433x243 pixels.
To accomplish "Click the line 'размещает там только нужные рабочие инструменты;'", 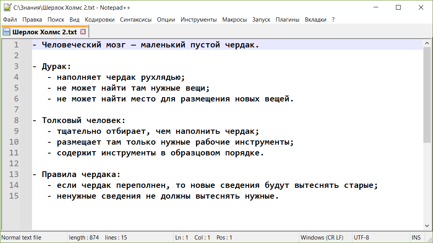I will coord(175,142).
